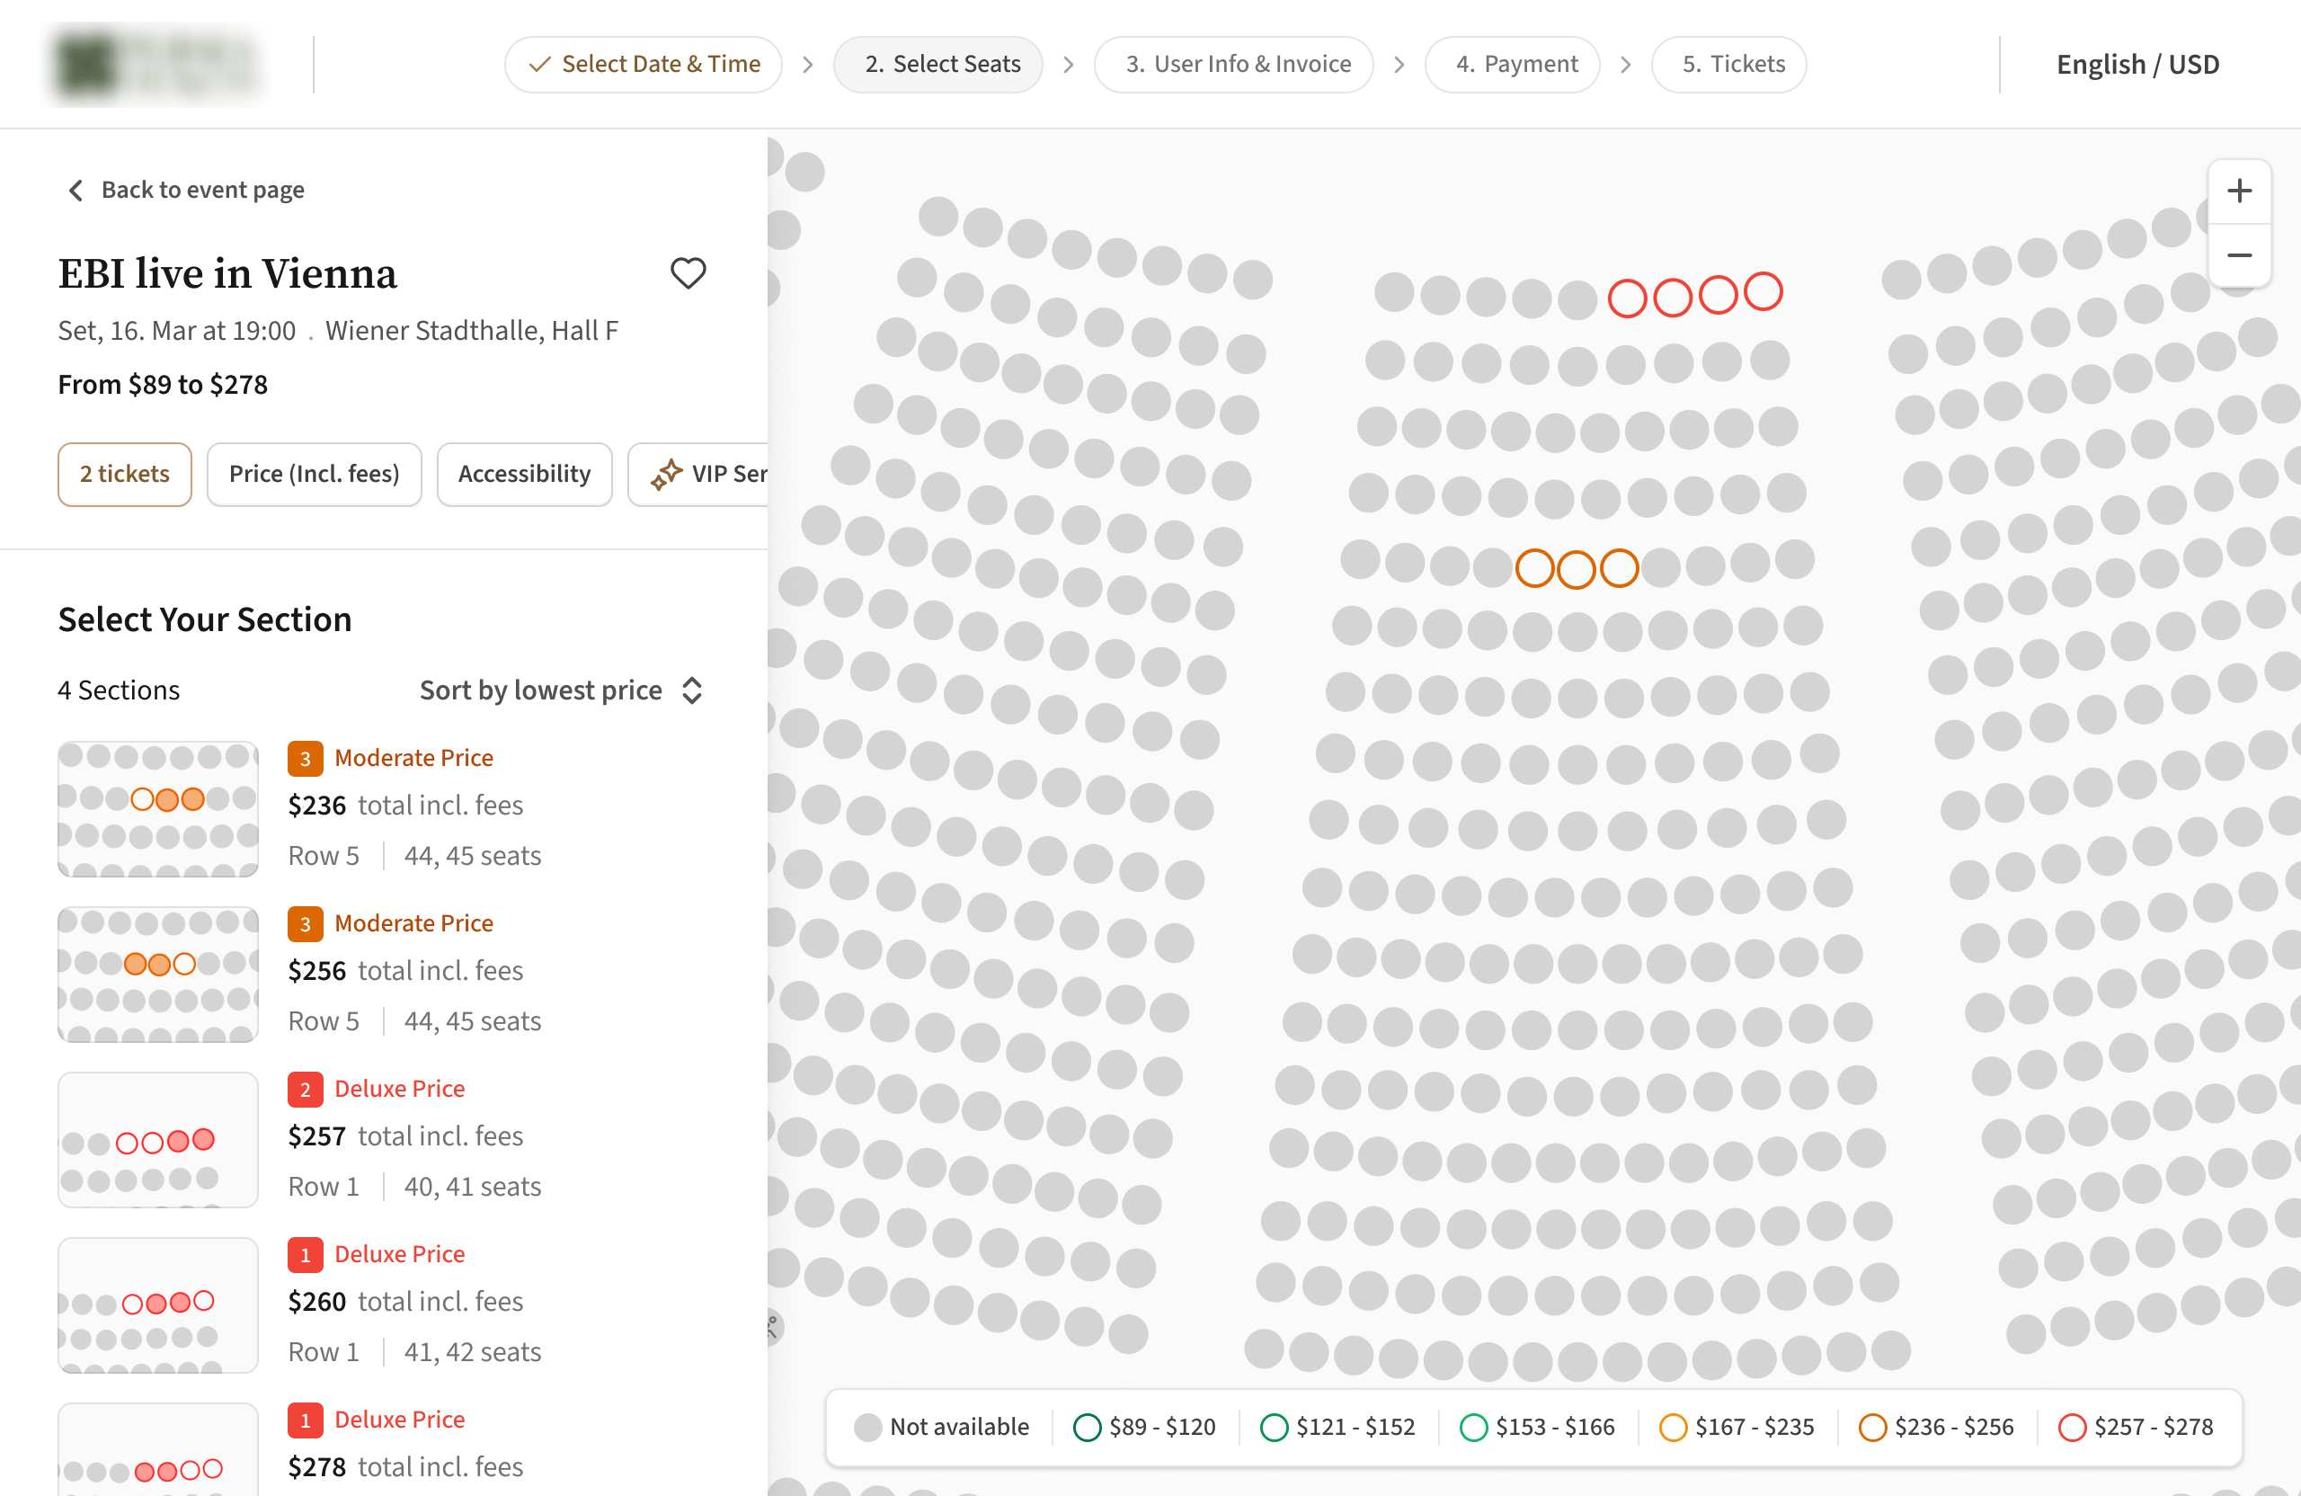Choose the $236 Moderate Price listing
This screenshot has height=1496, width=2301.
[386, 807]
